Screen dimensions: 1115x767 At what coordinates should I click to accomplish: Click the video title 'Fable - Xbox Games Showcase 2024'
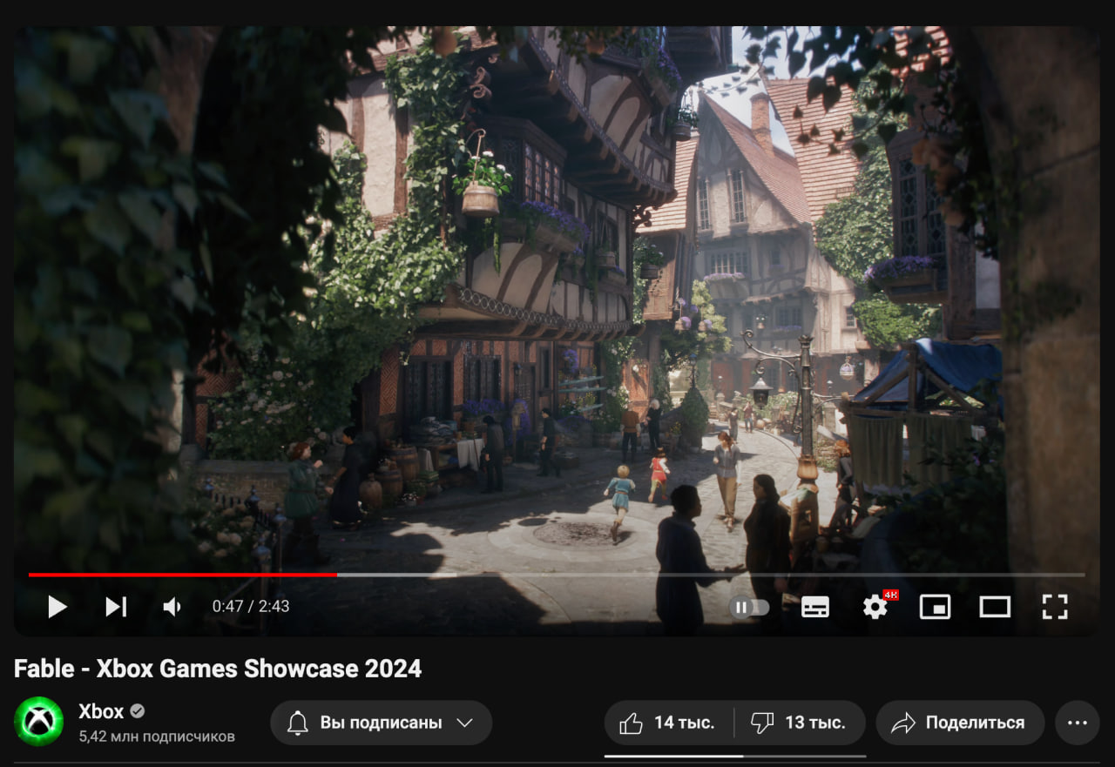click(x=218, y=669)
